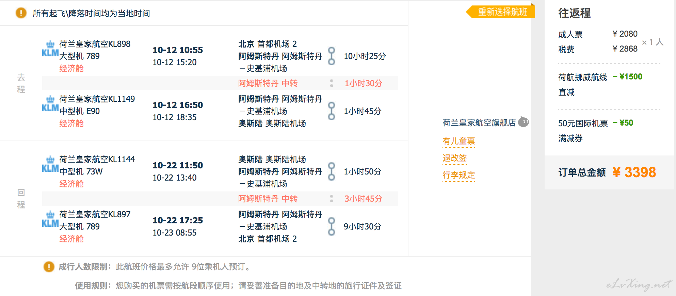676x296 pixels.
Task: Click route icon beside 10小时25分
Action: pyautogui.click(x=331, y=56)
